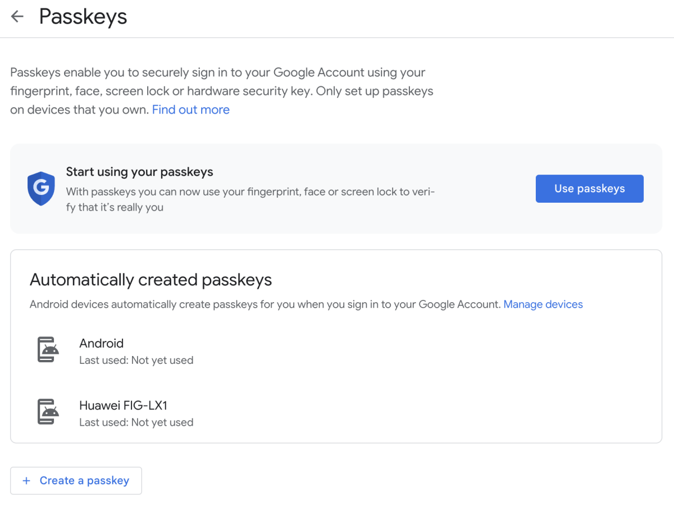674x511 pixels.
Task: Click the Automatically created passkeys heading
Action: tap(151, 280)
